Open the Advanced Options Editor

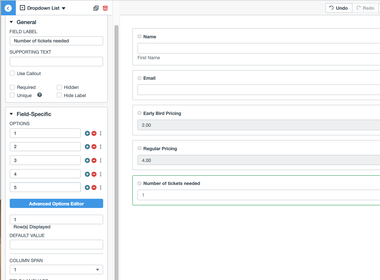[56, 203]
